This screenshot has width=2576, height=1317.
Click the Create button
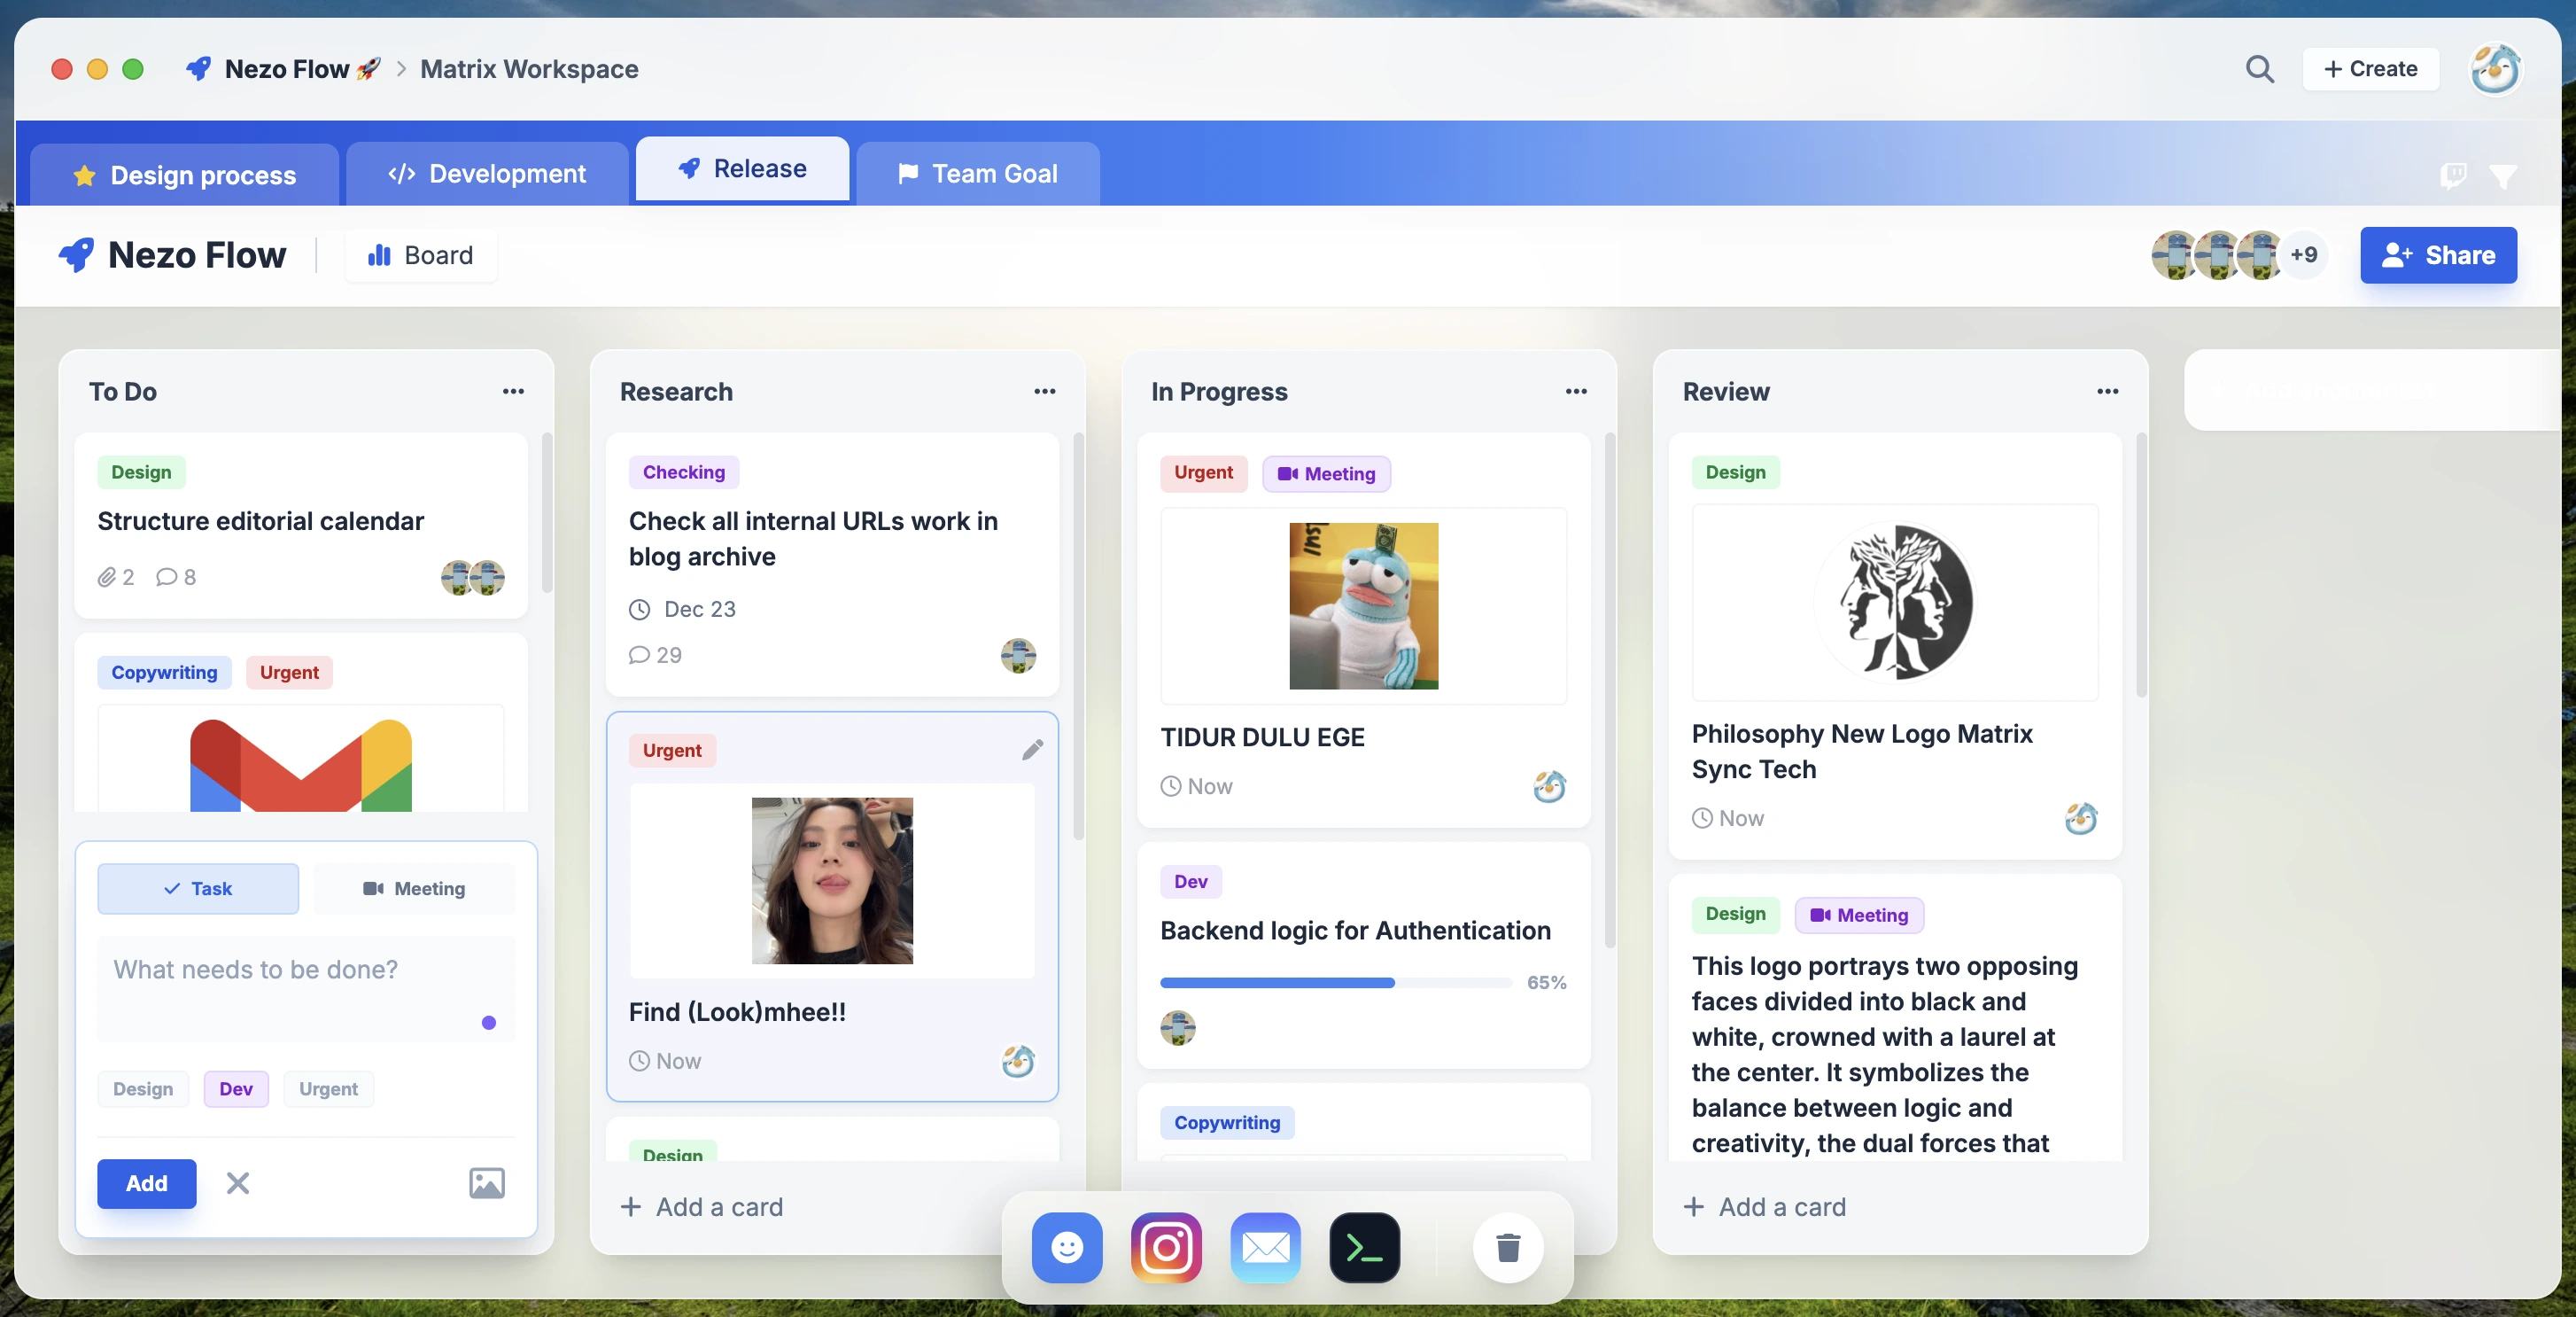click(x=2370, y=69)
